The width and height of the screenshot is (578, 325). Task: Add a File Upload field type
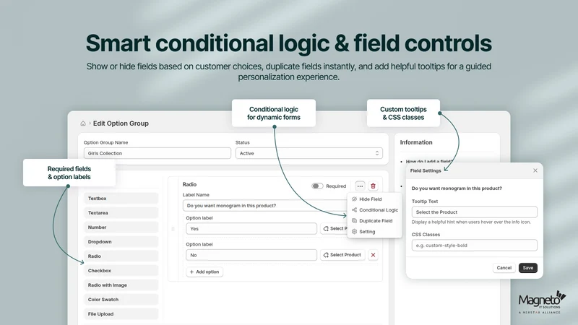(121, 314)
